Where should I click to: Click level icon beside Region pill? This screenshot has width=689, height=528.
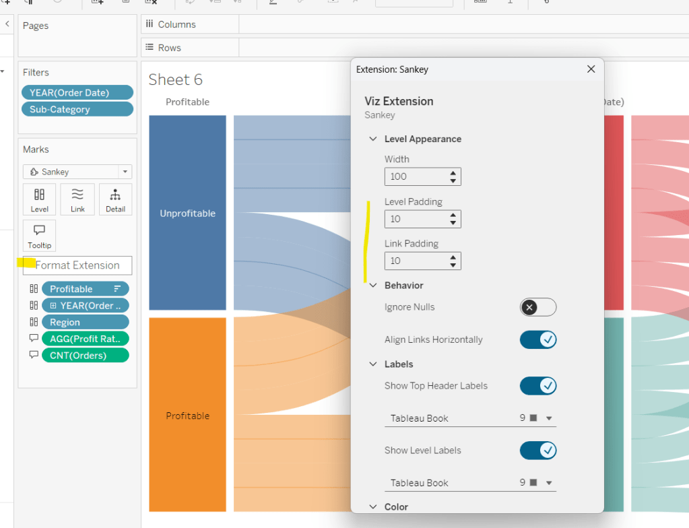pos(34,322)
